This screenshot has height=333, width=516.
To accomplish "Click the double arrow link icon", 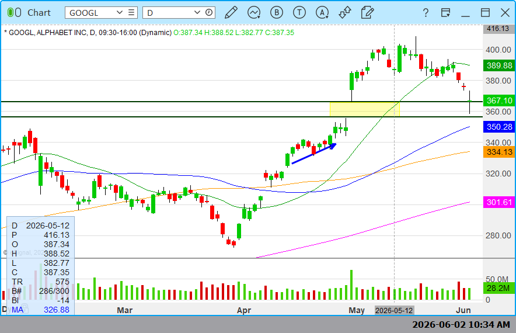I will click(345, 12).
